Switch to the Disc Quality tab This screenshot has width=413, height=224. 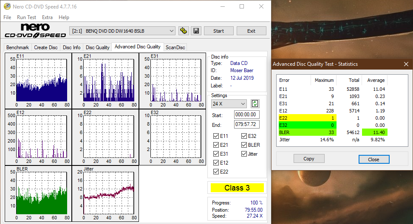97,48
